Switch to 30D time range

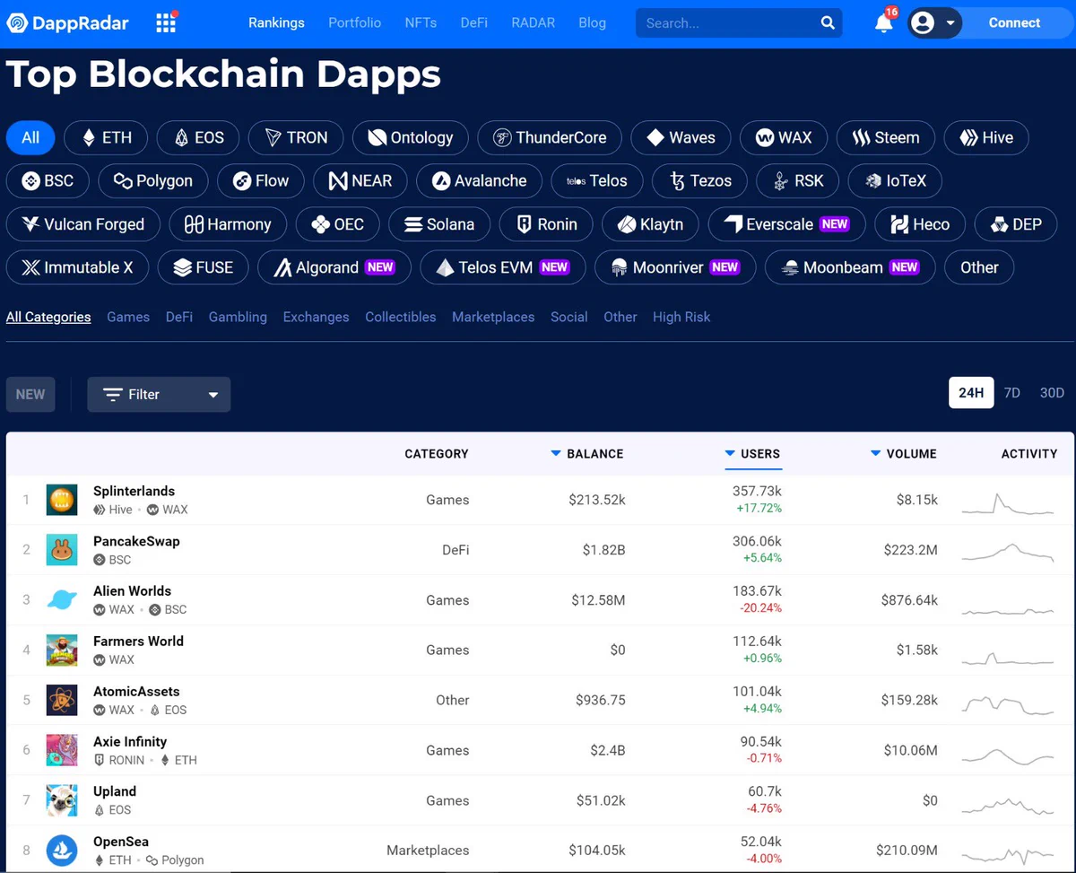[x=1052, y=393]
